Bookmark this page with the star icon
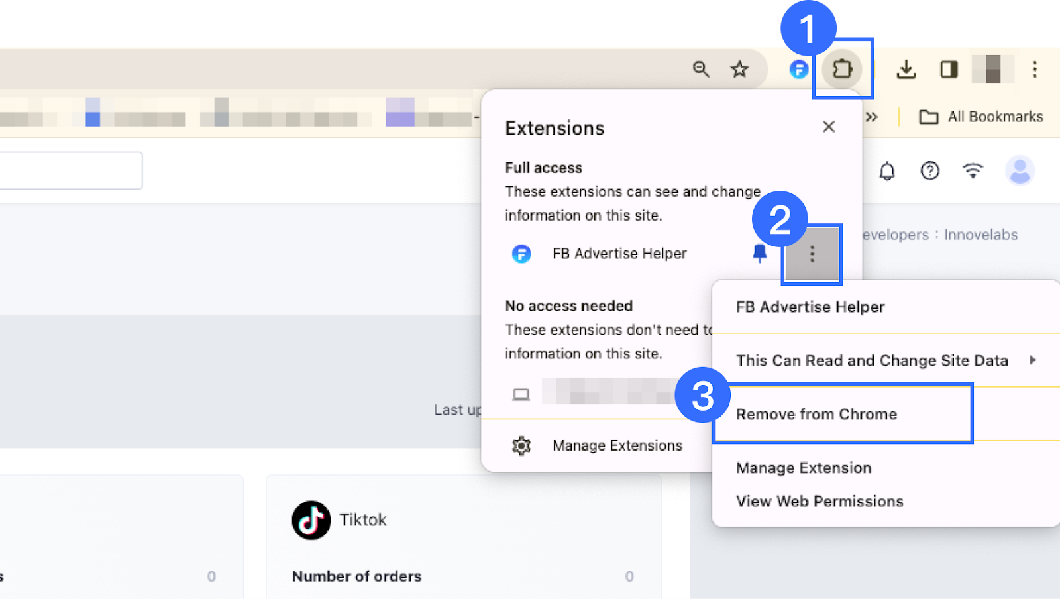 tap(739, 69)
